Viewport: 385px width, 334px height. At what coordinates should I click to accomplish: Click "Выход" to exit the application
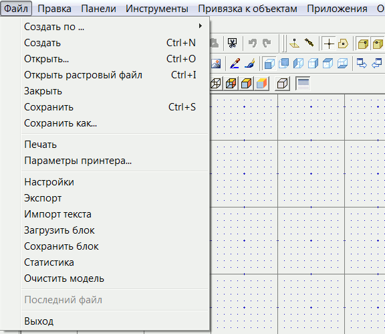[x=115, y=321]
